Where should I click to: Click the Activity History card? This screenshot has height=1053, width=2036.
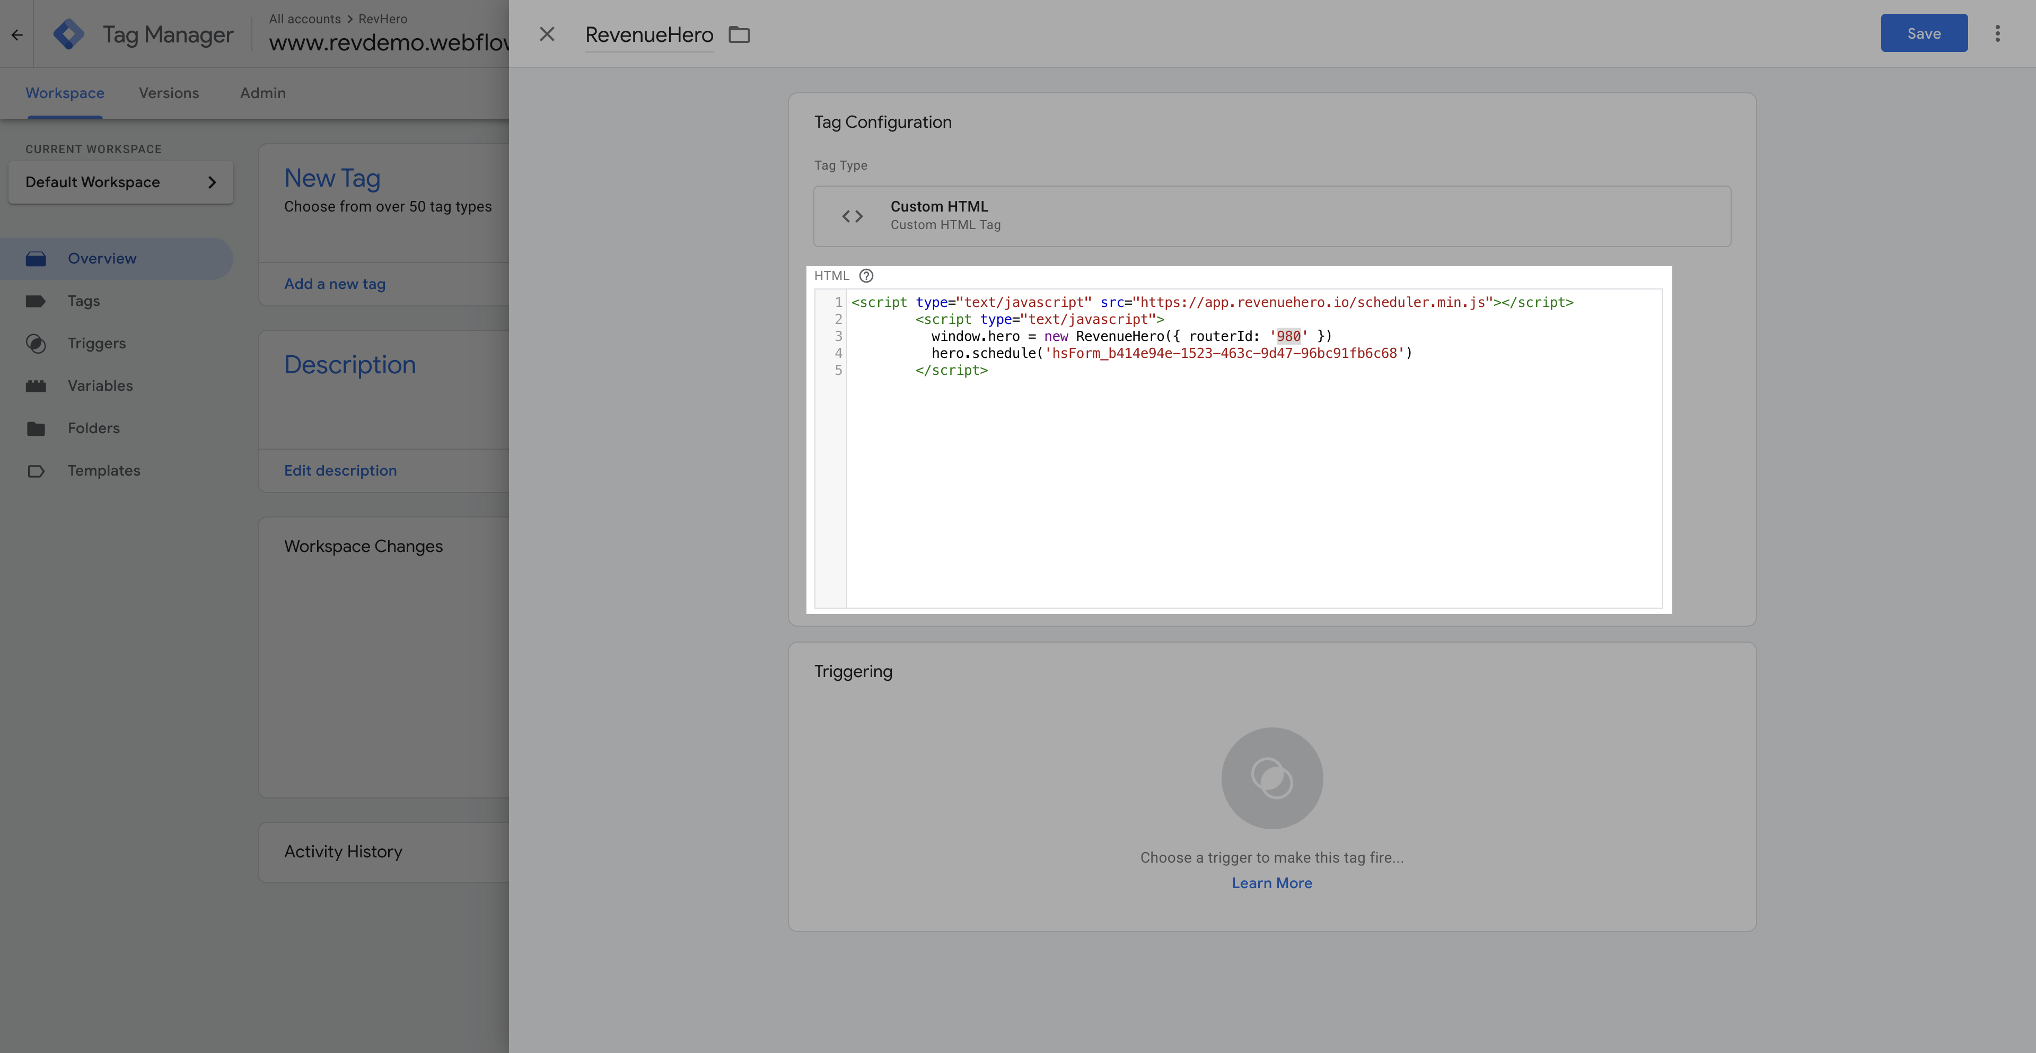click(x=383, y=852)
